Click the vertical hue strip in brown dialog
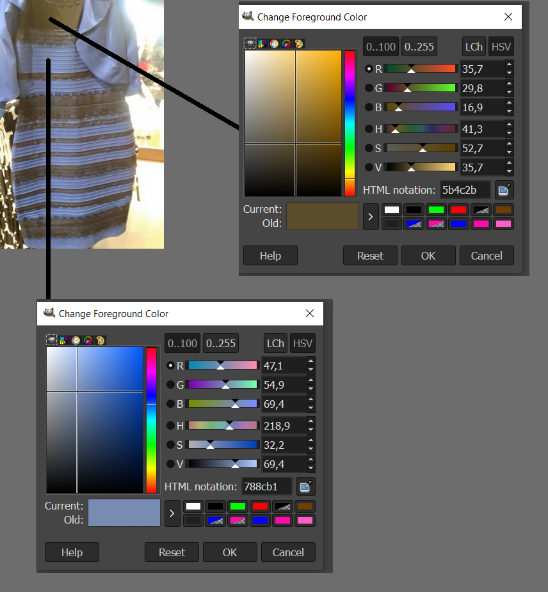 (350, 123)
